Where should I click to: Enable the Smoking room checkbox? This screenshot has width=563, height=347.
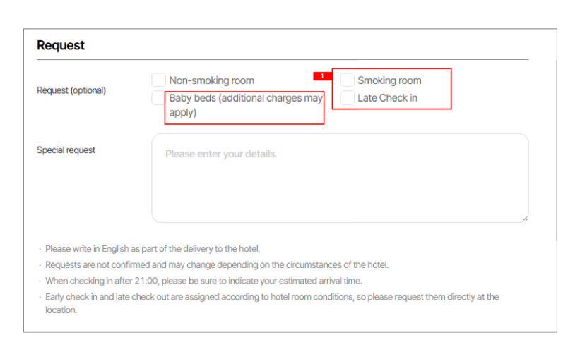tap(347, 80)
